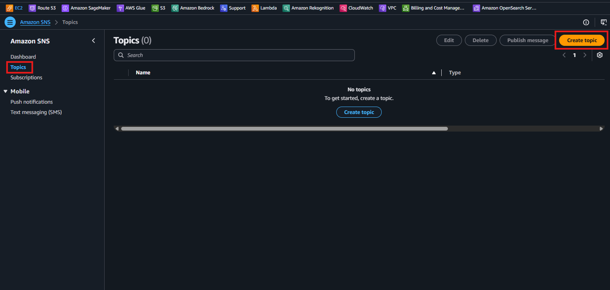Go to next page of topics
The image size is (610, 290).
(585, 55)
